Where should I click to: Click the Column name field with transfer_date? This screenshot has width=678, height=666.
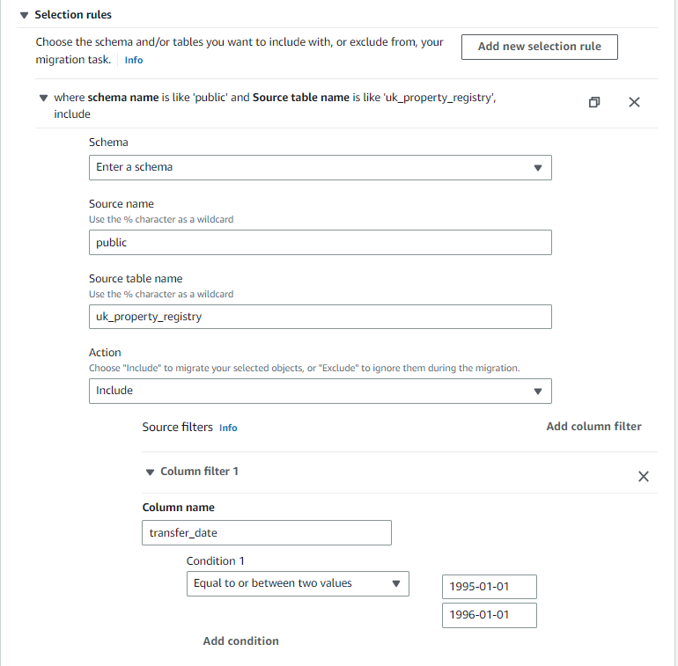tap(266, 533)
